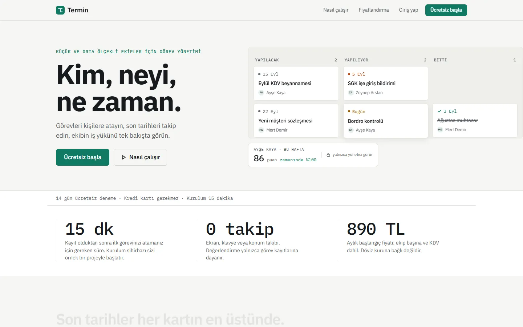Open the Ağustos muhtasar card

(x=475, y=121)
